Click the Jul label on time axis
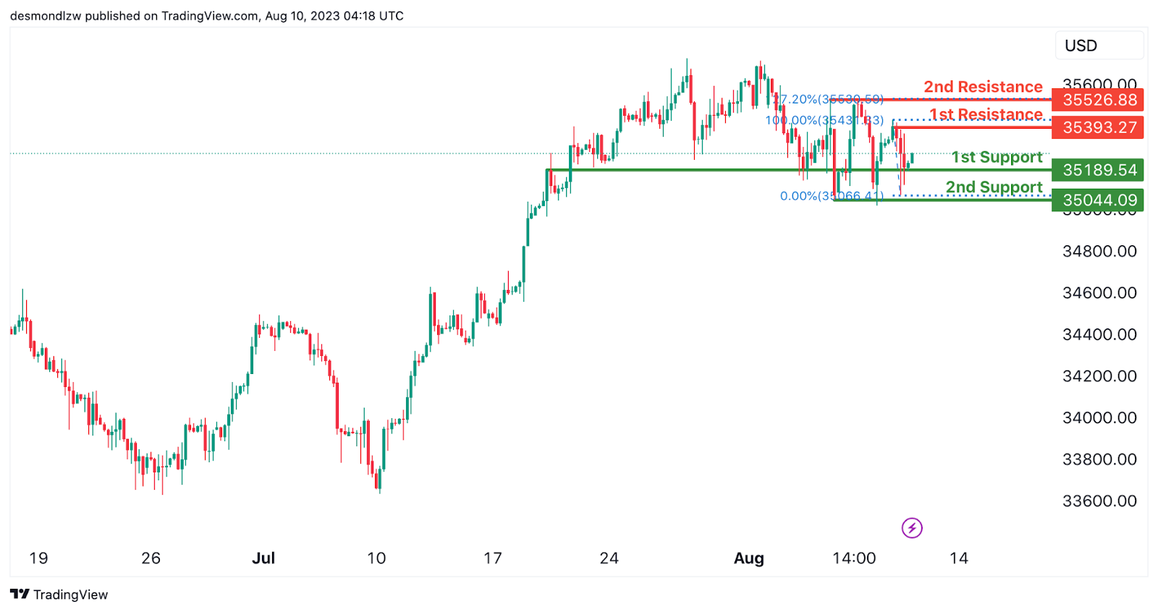Viewport: 1158px width, 612px height. tap(263, 558)
